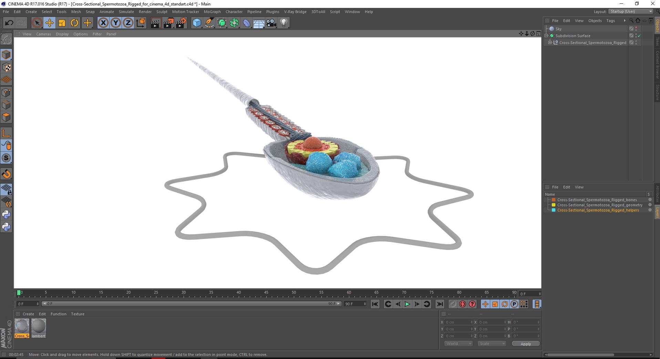The width and height of the screenshot is (660, 359).
Task: Click Make Editable icon in left sidebar
Action: click(6, 39)
